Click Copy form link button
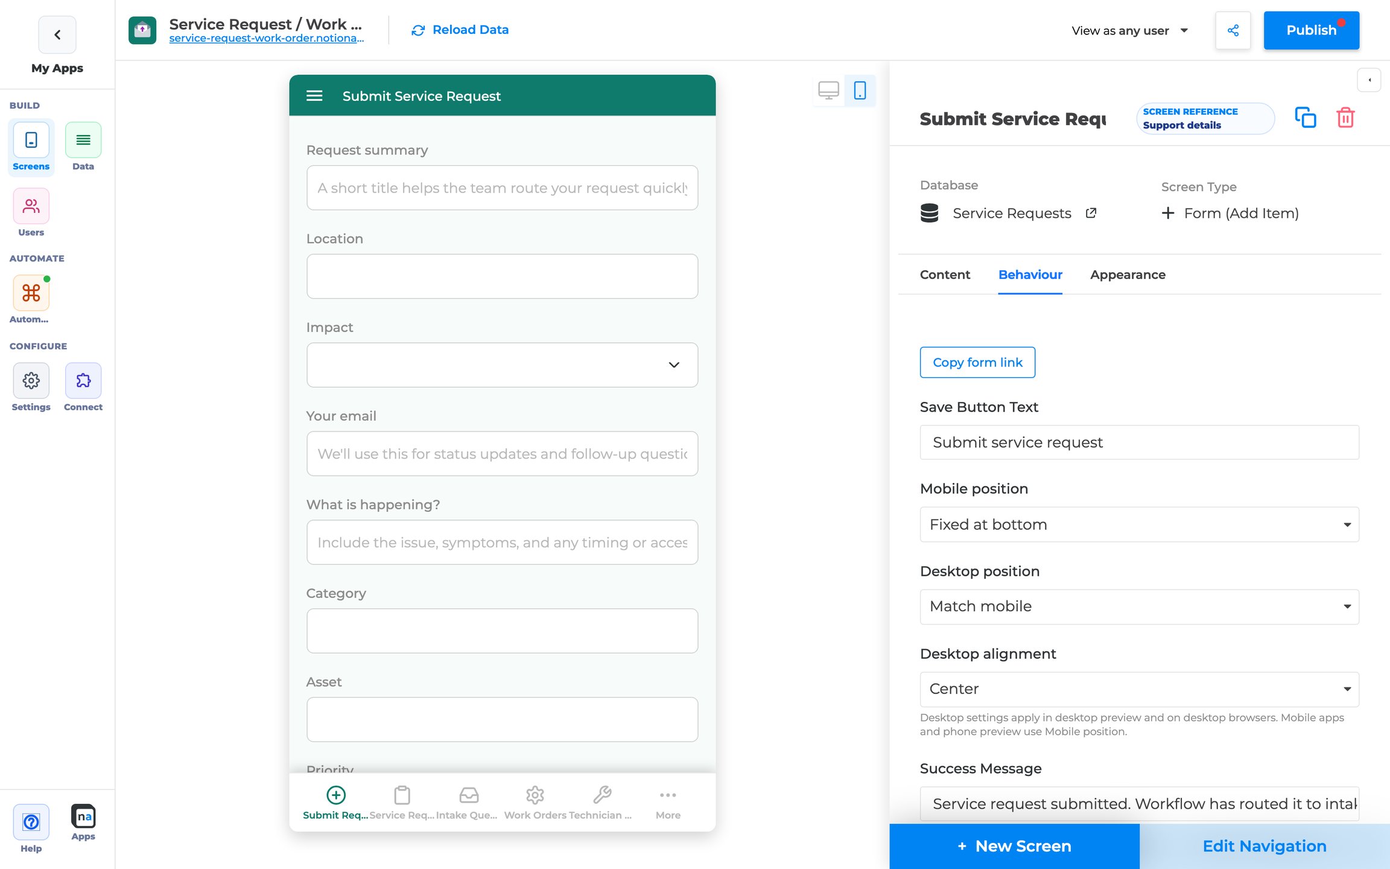 [977, 362]
